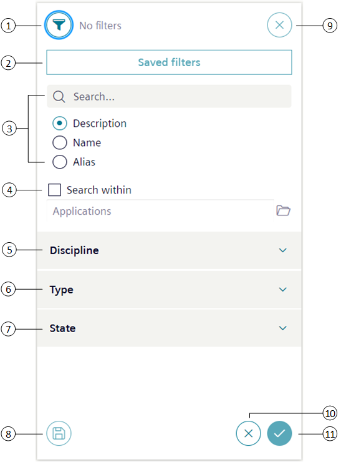Screen dimensions: 341x462
Task: Click the Discipline section header
Action: [169, 250]
